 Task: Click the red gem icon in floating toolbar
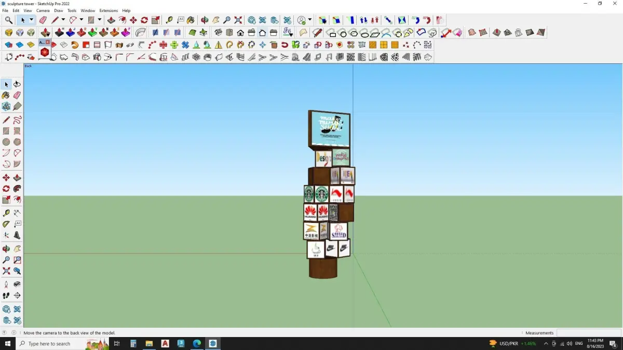[x=45, y=52]
